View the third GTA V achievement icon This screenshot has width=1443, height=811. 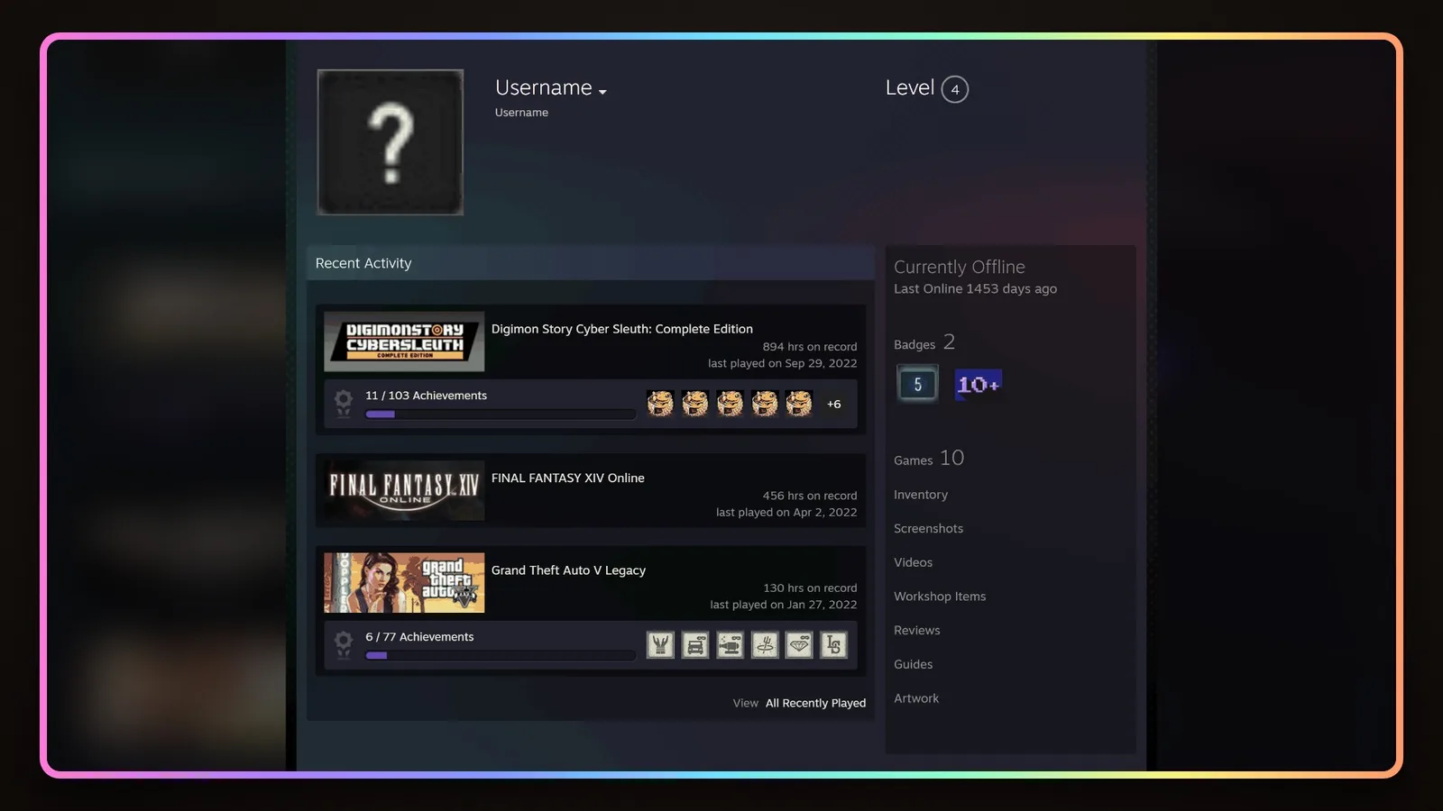tap(730, 644)
